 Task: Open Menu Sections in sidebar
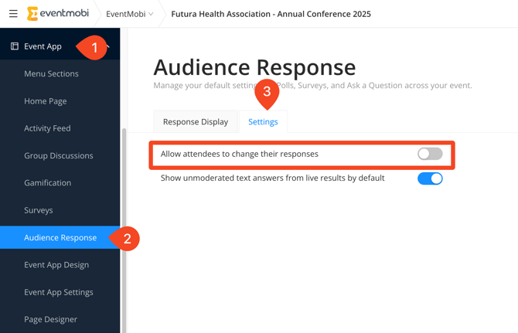pos(51,74)
